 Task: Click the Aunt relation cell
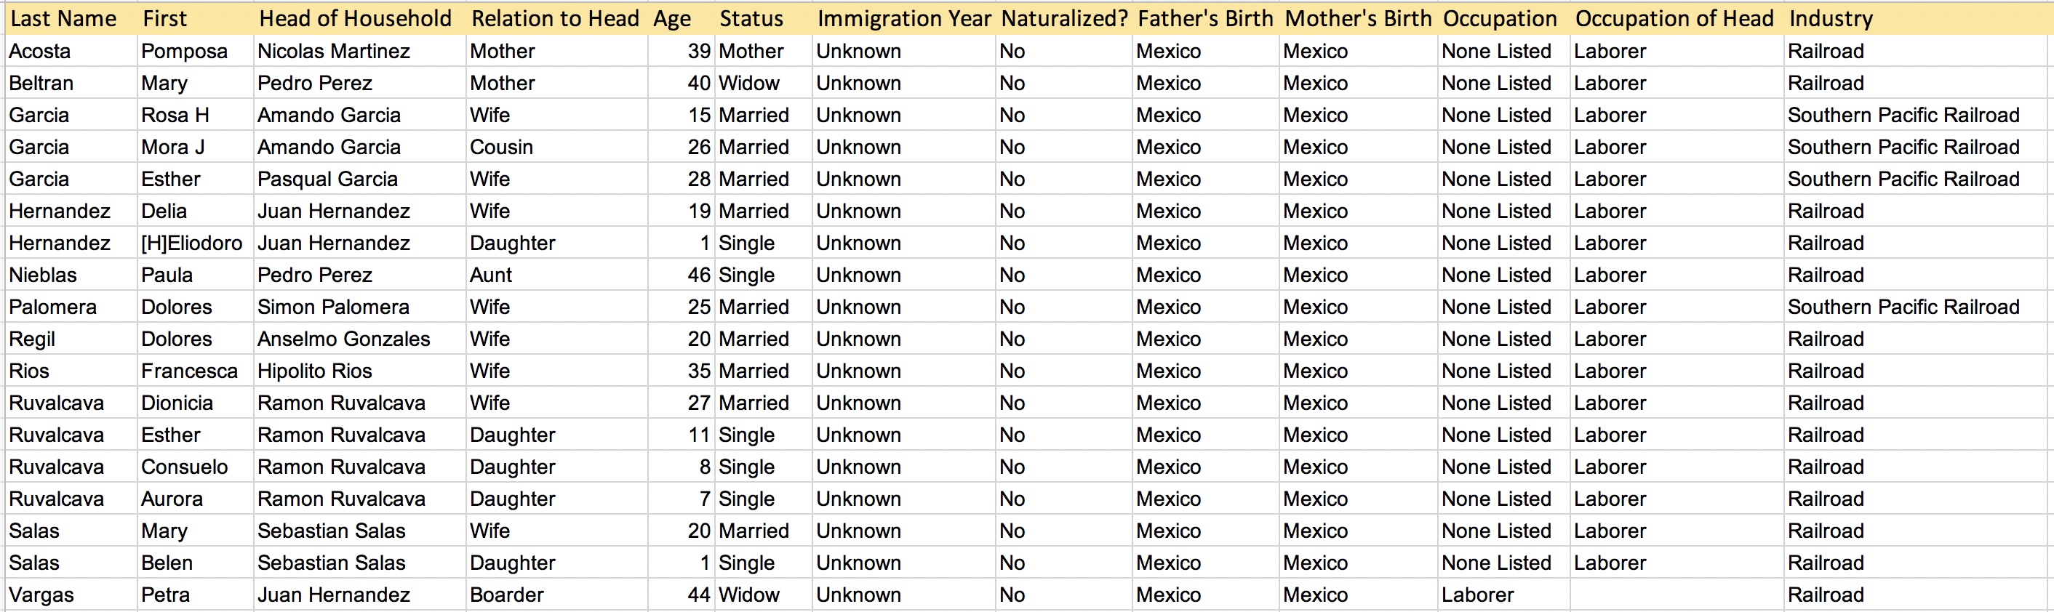point(556,275)
